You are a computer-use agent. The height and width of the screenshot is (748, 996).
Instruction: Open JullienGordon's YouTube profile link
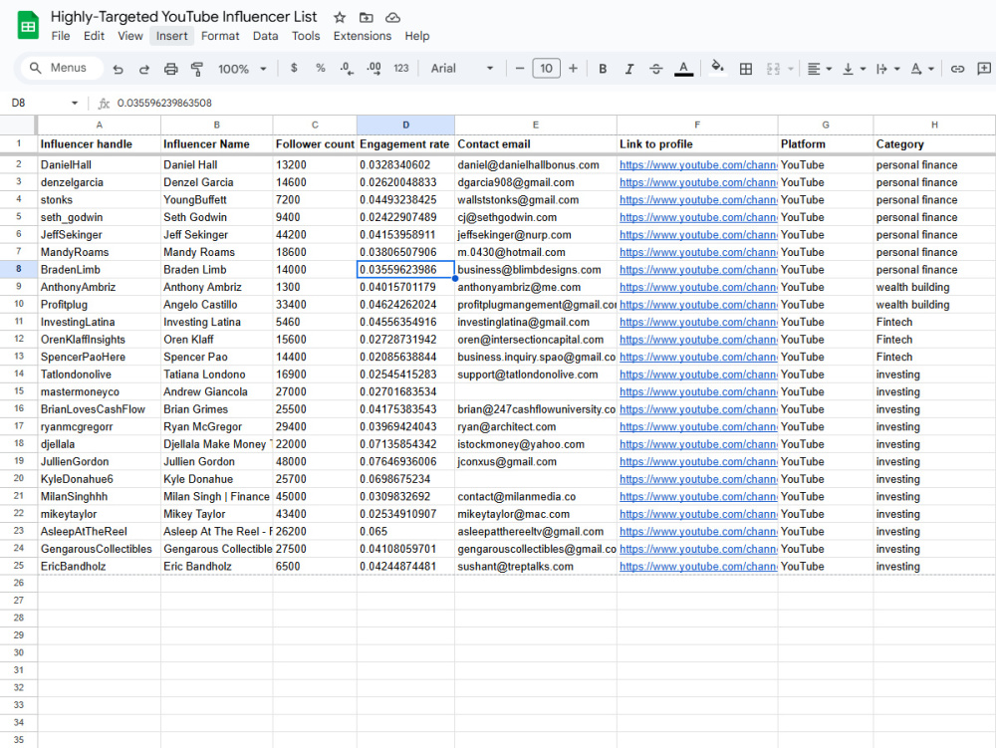point(698,461)
